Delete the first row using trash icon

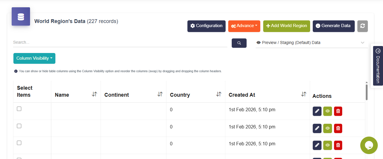coord(338,111)
